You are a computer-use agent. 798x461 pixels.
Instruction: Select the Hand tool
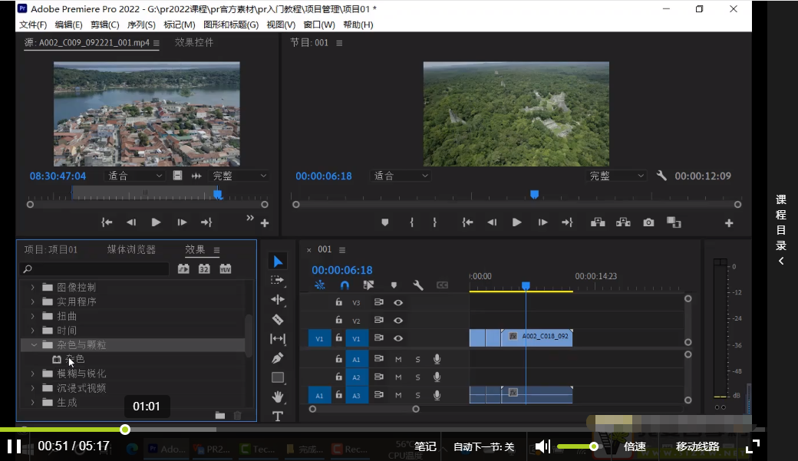[x=278, y=397]
